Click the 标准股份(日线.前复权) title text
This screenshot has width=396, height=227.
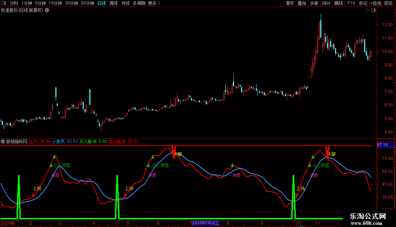click(x=22, y=10)
